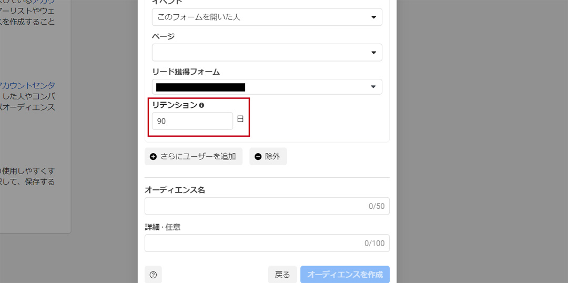Expand the リード獲得フォーム dropdown arrow
This screenshot has height=283, width=568.
click(x=373, y=87)
